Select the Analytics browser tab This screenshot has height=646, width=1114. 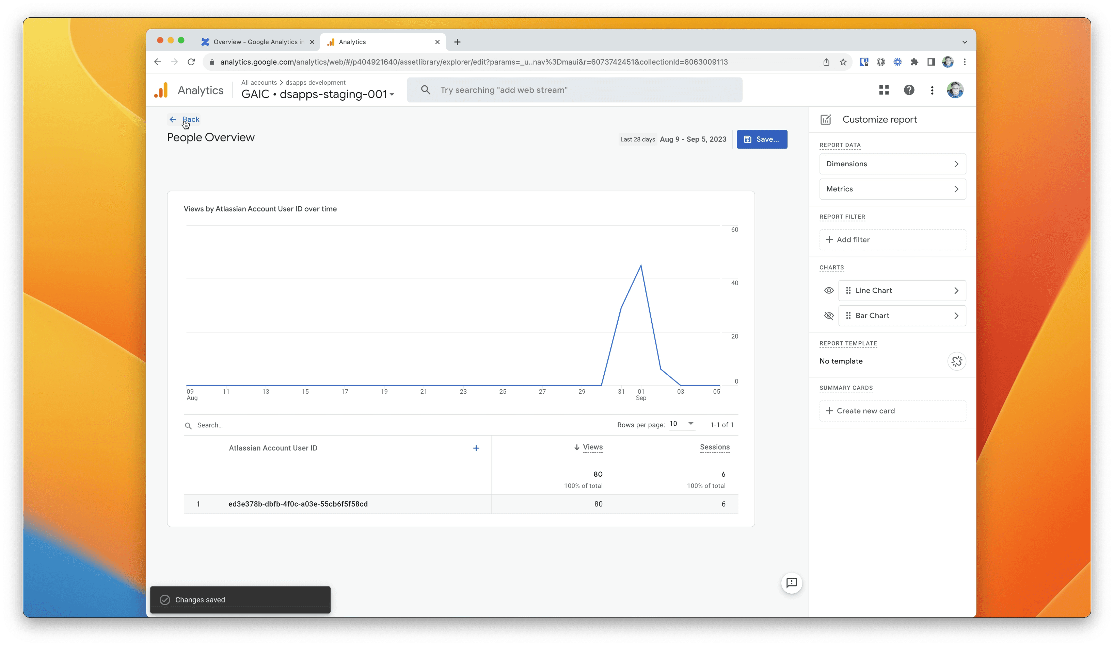coord(382,42)
